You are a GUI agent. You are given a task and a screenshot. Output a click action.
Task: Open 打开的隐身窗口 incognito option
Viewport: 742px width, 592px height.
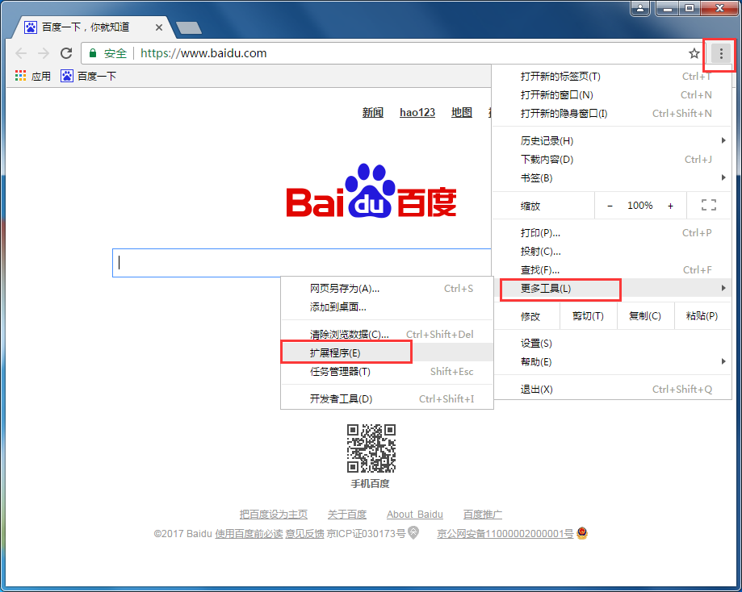click(563, 113)
